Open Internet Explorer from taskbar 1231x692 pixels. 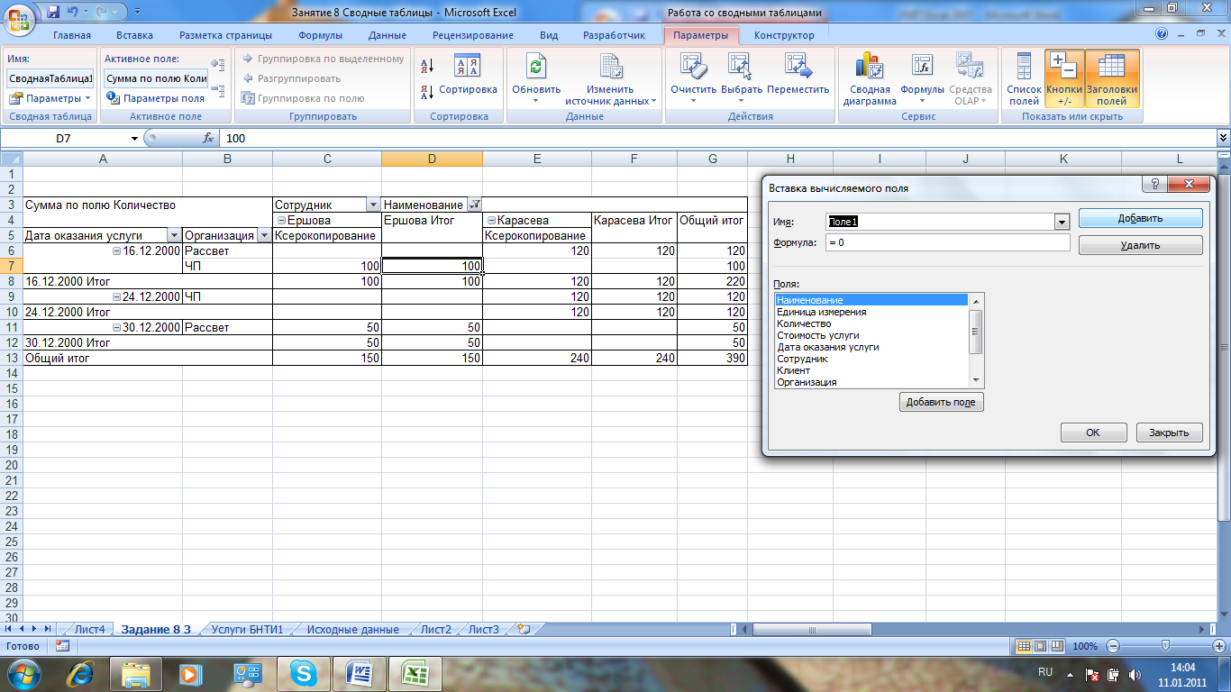click(x=80, y=672)
